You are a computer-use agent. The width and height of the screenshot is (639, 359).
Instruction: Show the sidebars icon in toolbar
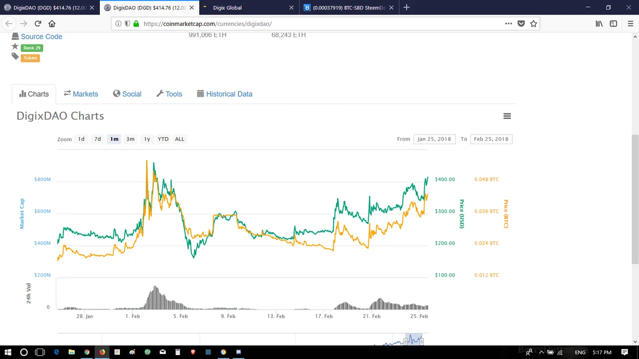pos(614,23)
